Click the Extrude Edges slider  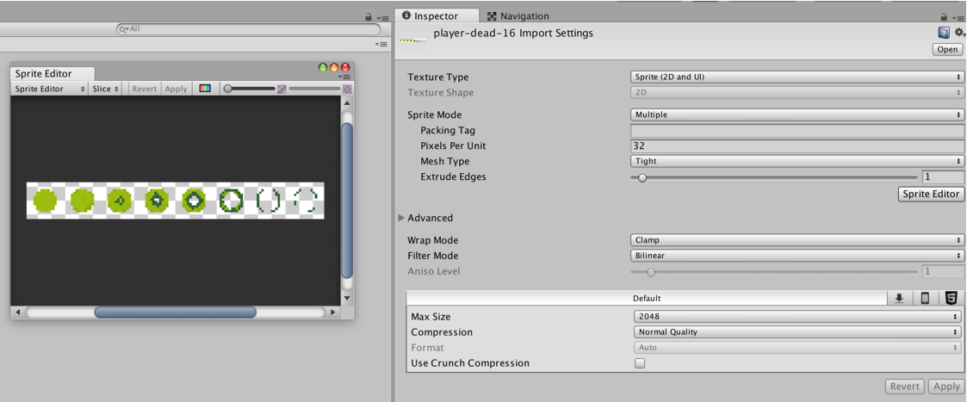pyautogui.click(x=774, y=177)
